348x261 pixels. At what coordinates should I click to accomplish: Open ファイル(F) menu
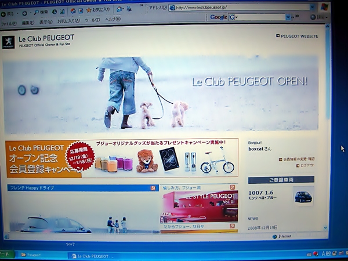(x=9, y=24)
